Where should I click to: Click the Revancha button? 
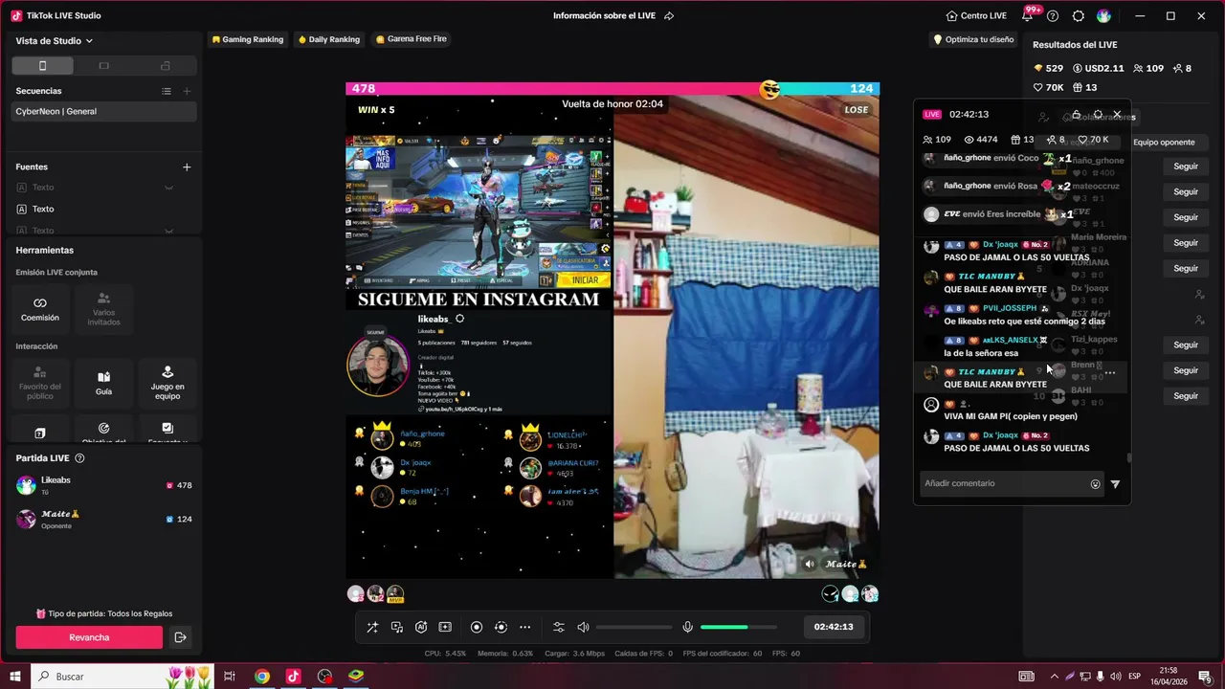click(89, 637)
